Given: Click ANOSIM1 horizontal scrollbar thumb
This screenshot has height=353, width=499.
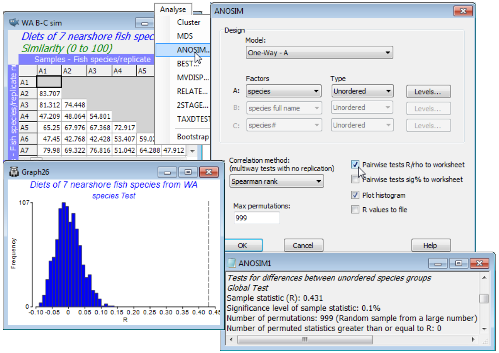Looking at the screenshot, I should 305,340.
